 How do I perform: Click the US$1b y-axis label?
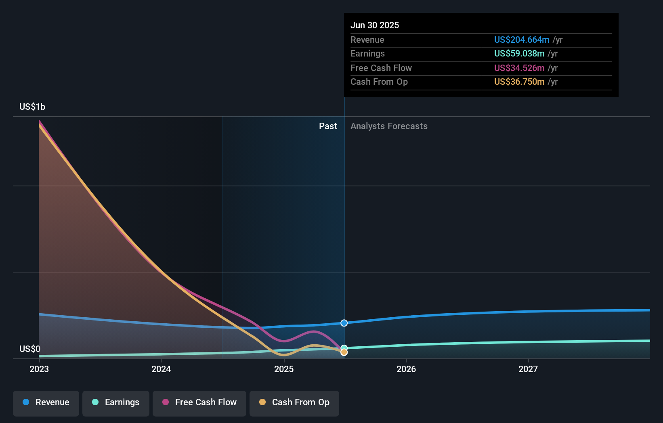32,107
